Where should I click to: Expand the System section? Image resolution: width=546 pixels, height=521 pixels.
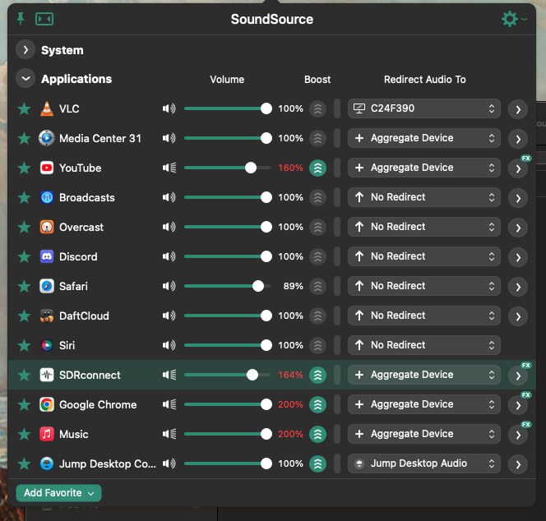[x=25, y=50]
